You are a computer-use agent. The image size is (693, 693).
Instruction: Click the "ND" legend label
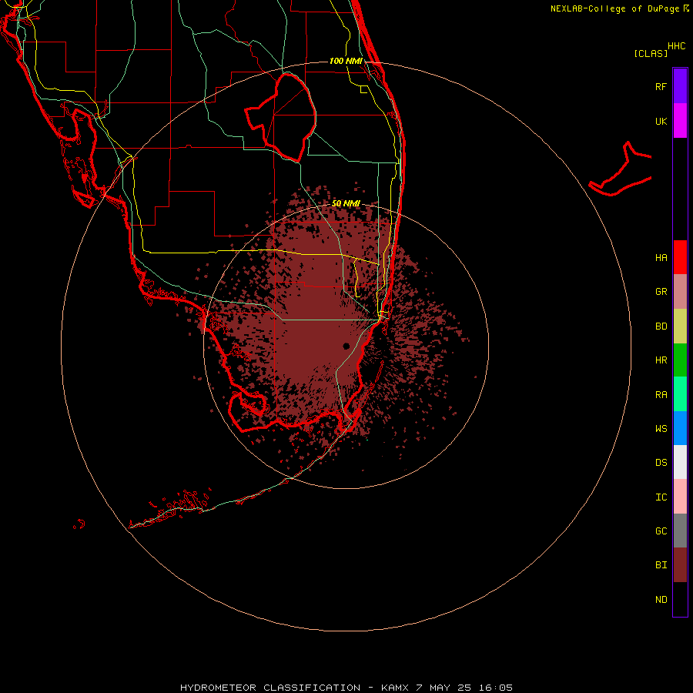click(x=661, y=599)
